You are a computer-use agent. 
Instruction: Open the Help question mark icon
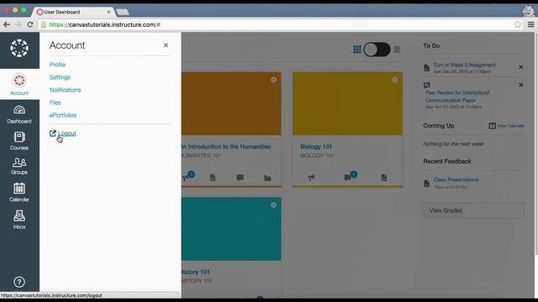[x=19, y=282]
